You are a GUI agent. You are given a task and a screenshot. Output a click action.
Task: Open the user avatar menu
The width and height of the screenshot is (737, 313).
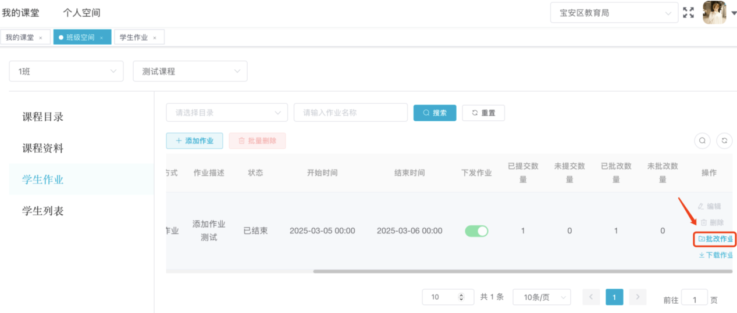[x=714, y=12]
